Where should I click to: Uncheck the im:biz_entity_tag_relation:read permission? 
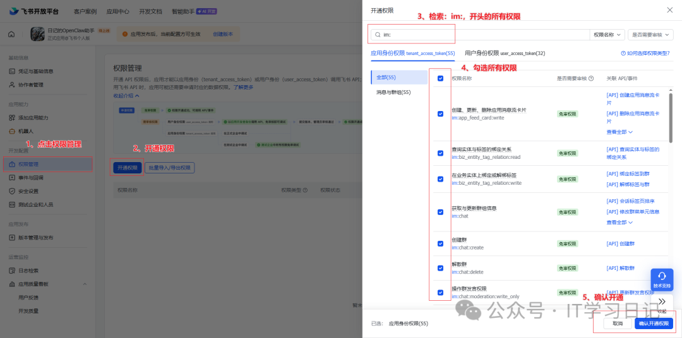440,153
